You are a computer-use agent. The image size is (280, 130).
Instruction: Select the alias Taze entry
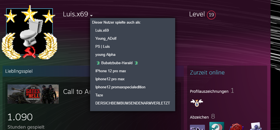[99, 95]
